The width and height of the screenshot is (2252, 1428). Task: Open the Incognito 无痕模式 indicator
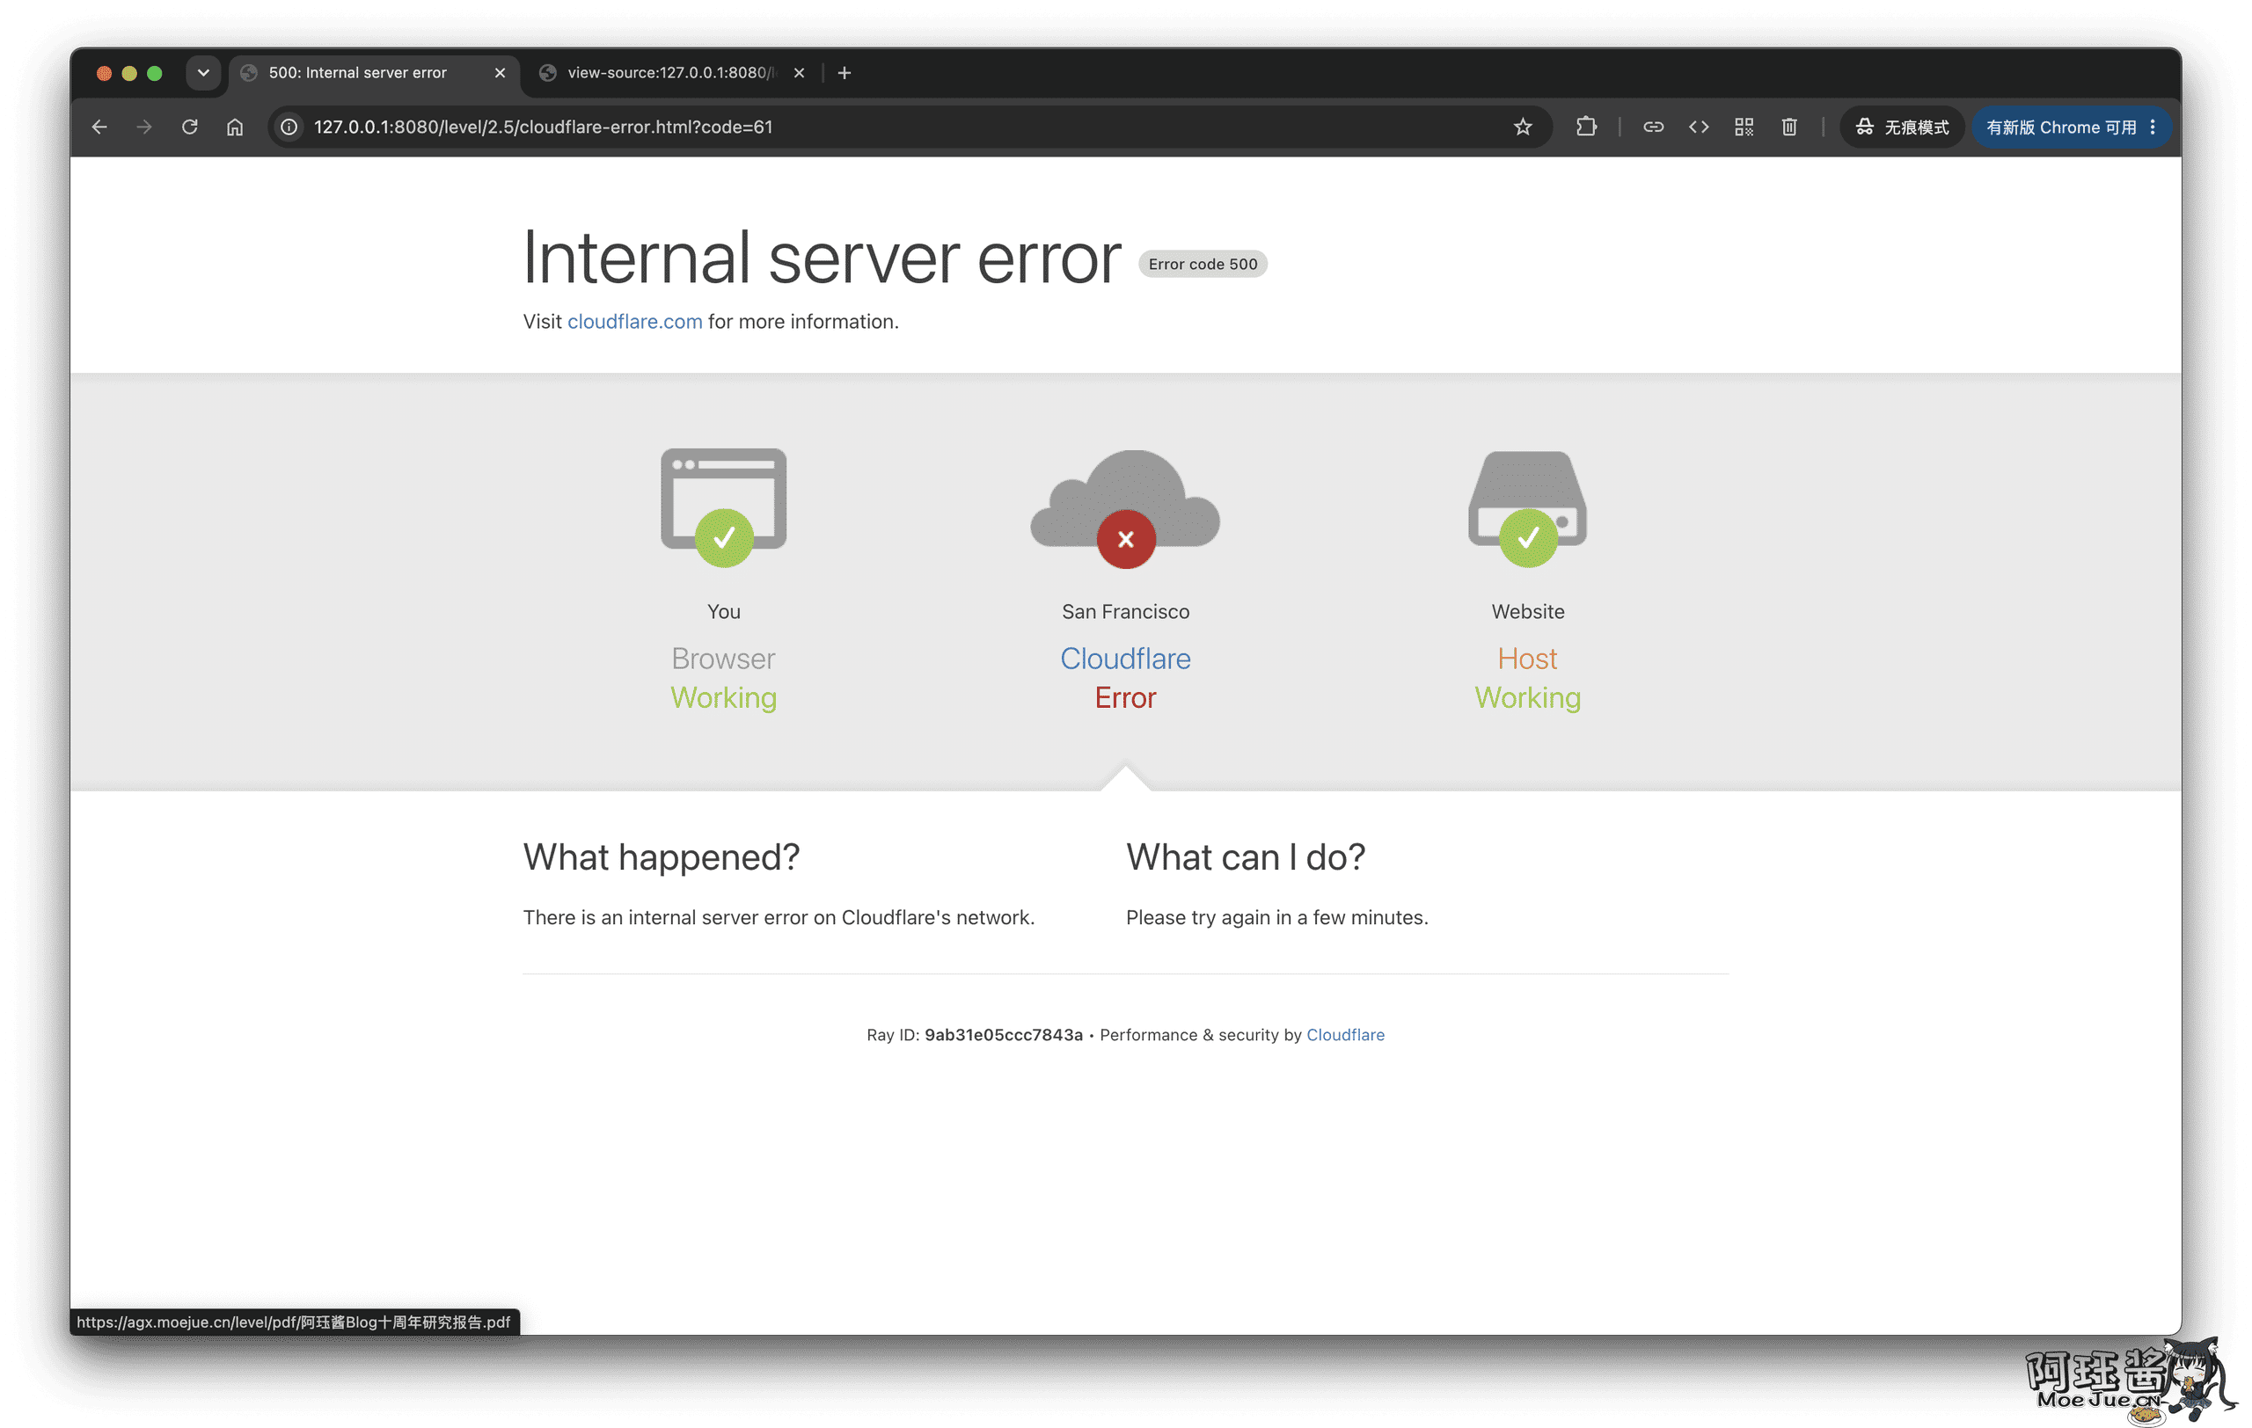pos(1902,127)
